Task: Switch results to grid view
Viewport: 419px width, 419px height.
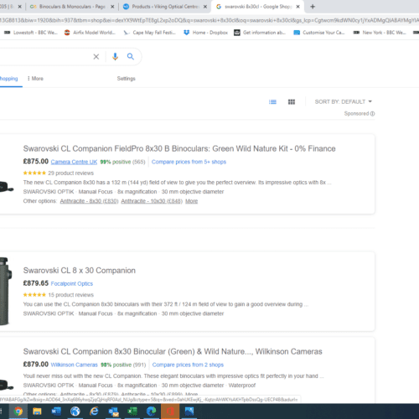Action: (292, 102)
